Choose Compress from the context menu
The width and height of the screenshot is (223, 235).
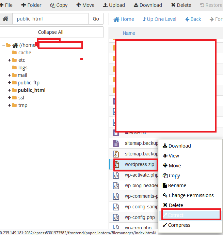[x=179, y=225]
